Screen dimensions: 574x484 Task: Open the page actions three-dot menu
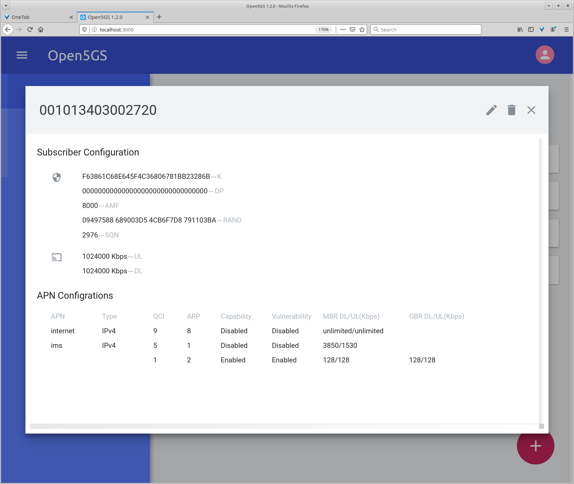pyautogui.click(x=343, y=29)
